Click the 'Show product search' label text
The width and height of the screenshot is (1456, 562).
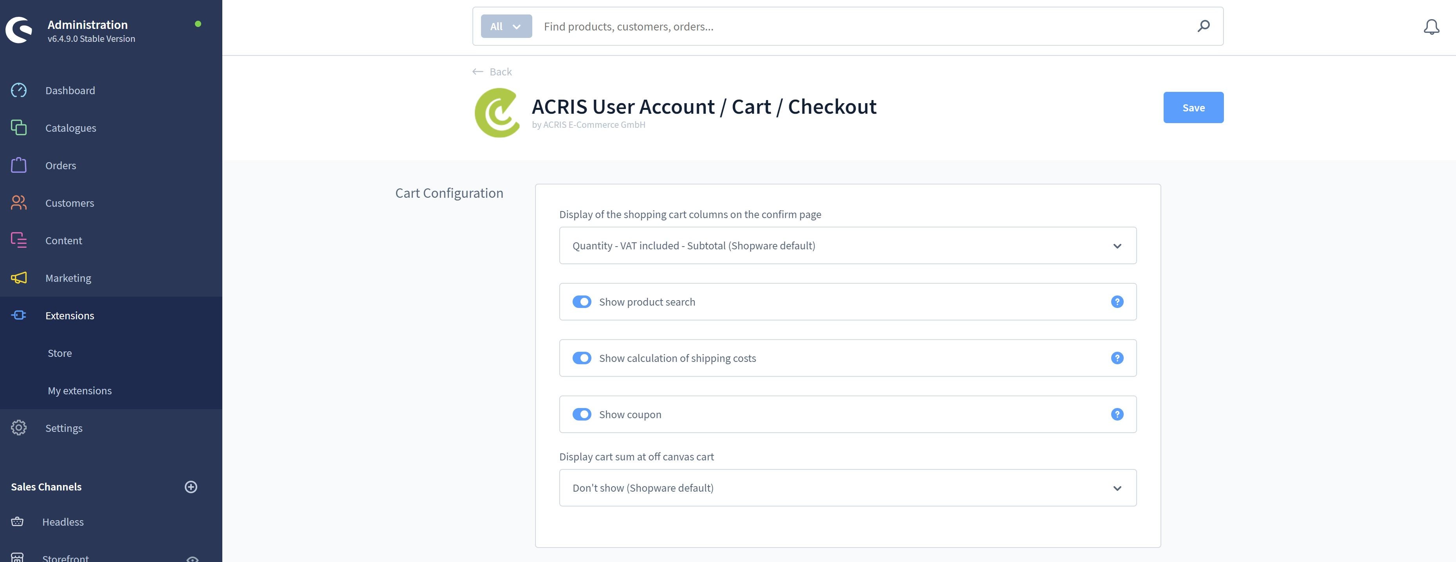pyautogui.click(x=647, y=302)
